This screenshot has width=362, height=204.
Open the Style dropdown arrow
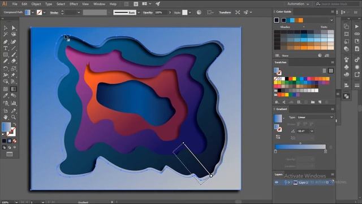[x=190, y=12]
